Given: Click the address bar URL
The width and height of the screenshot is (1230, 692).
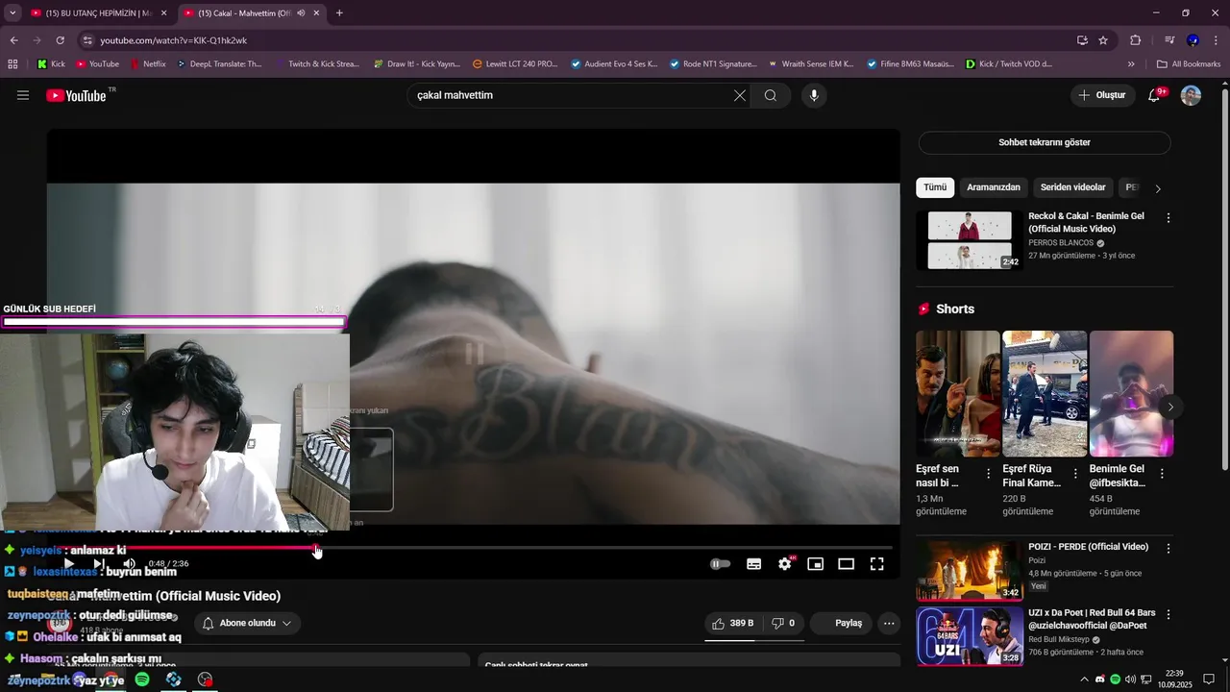Looking at the screenshot, I should (174, 40).
